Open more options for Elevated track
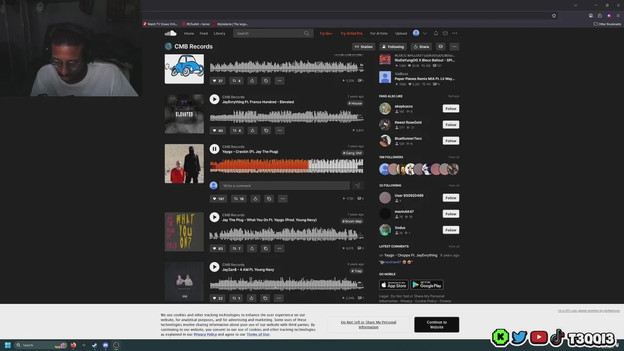 (x=279, y=130)
